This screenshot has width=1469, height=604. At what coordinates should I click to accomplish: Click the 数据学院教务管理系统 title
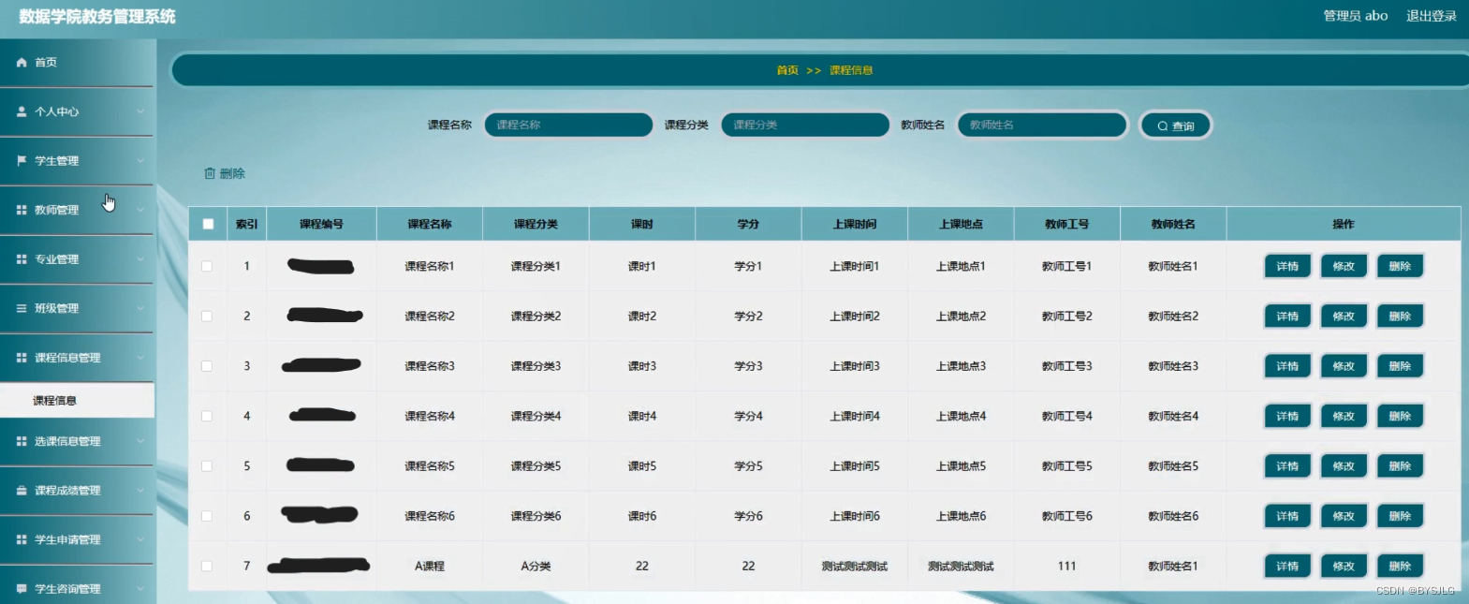97,17
